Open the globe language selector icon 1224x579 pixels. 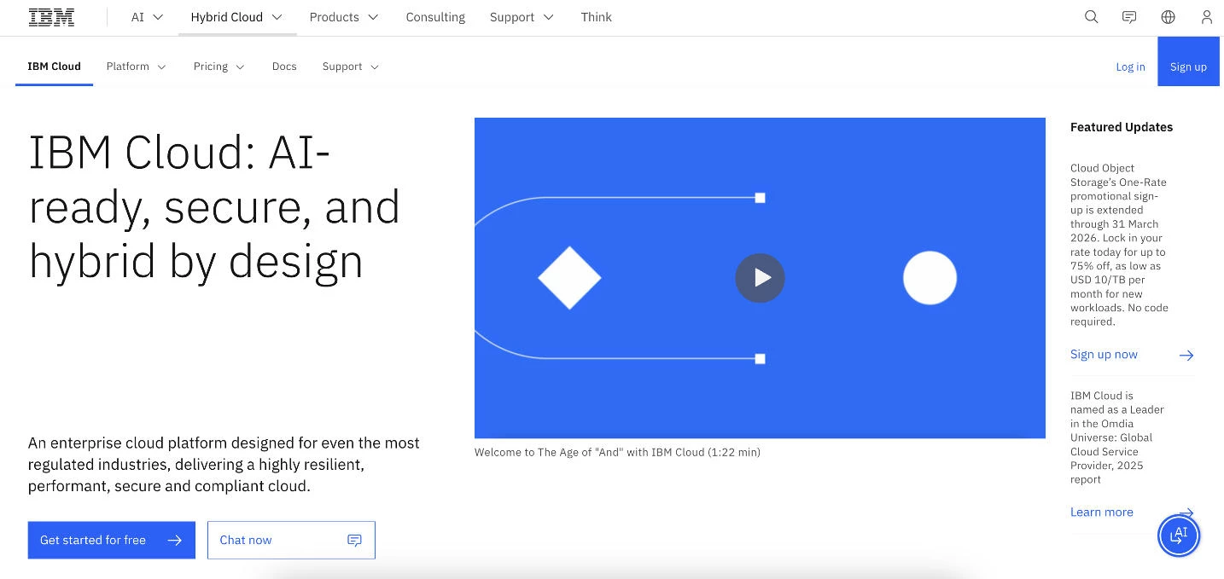pos(1168,17)
